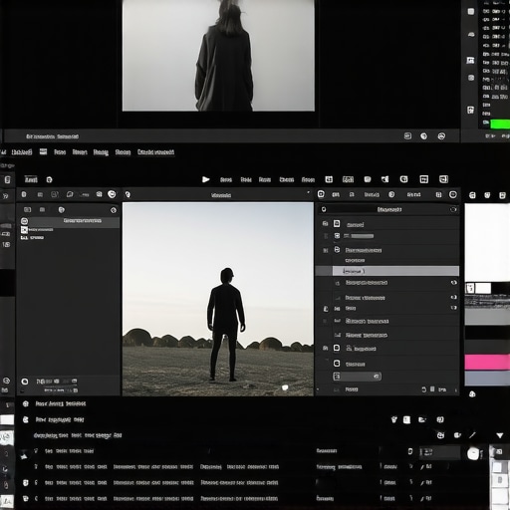Click the shield-shaped icon in the left panel's second toolbar row
The image size is (510, 510).
(61, 210)
